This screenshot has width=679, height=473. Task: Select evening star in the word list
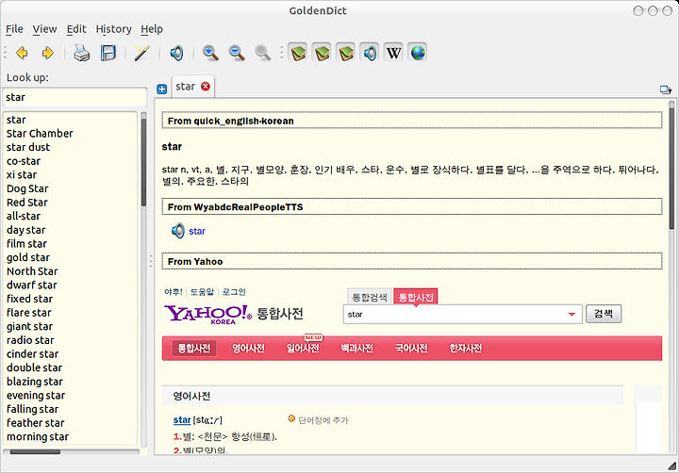(x=36, y=396)
